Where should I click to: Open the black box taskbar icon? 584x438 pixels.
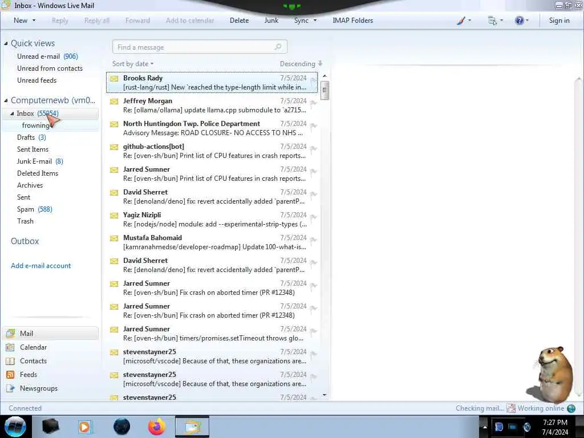51,427
